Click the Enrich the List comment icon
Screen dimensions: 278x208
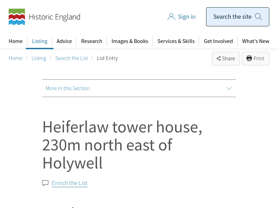tap(45, 183)
